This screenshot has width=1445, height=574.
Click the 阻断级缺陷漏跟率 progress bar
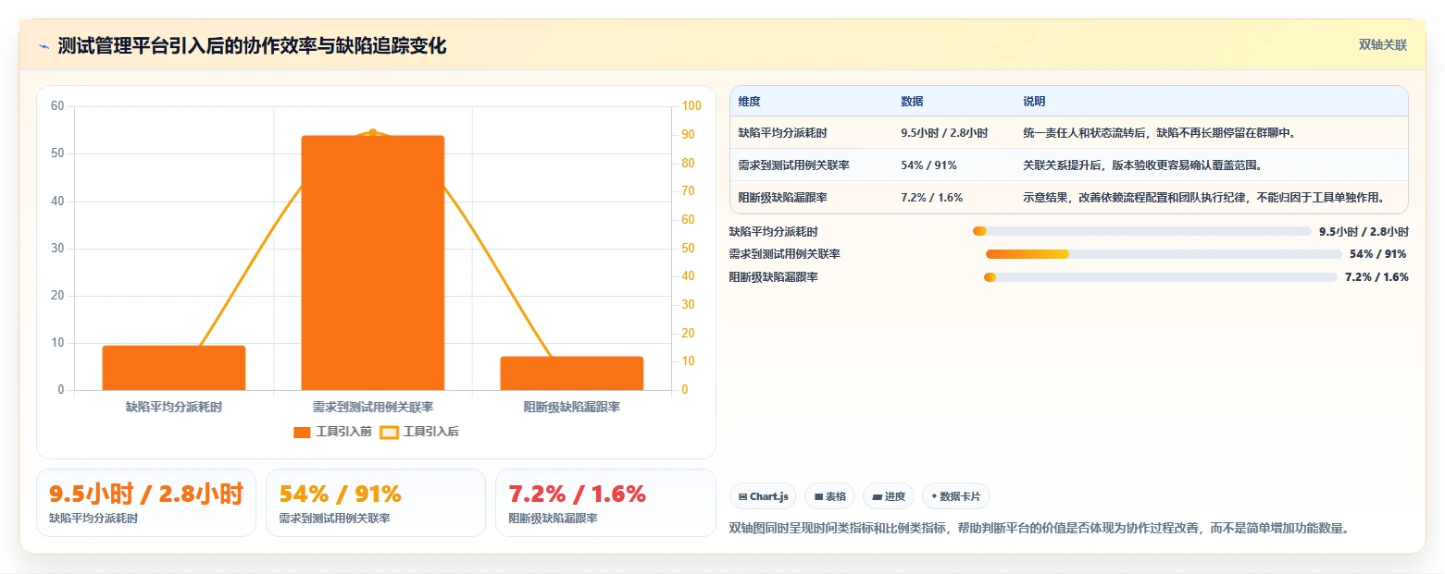(x=1160, y=277)
